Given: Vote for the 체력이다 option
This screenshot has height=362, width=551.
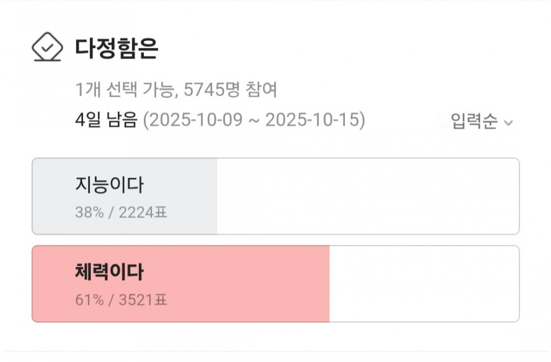Looking at the screenshot, I should coord(275,284).
